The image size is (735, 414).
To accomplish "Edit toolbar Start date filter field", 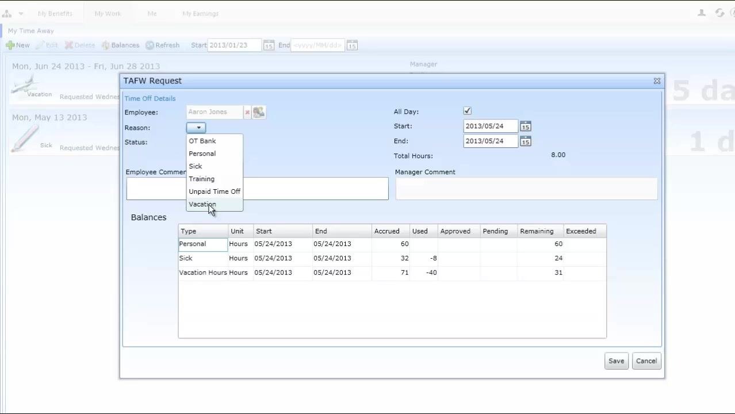I will click(235, 45).
